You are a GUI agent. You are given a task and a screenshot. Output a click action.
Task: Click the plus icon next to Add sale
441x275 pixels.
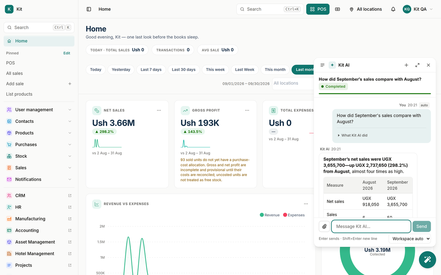click(x=70, y=84)
